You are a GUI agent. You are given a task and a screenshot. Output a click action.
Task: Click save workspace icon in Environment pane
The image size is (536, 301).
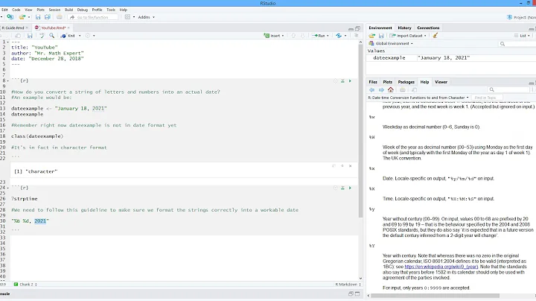pos(381,36)
